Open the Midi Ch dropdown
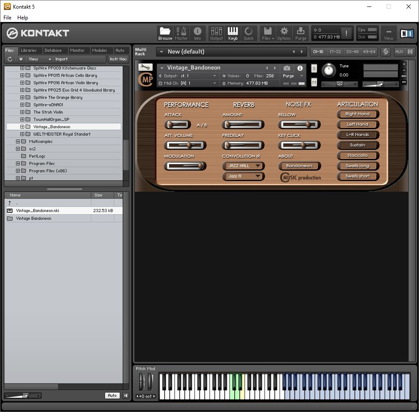Screen dimensions: 419x412 188,83
